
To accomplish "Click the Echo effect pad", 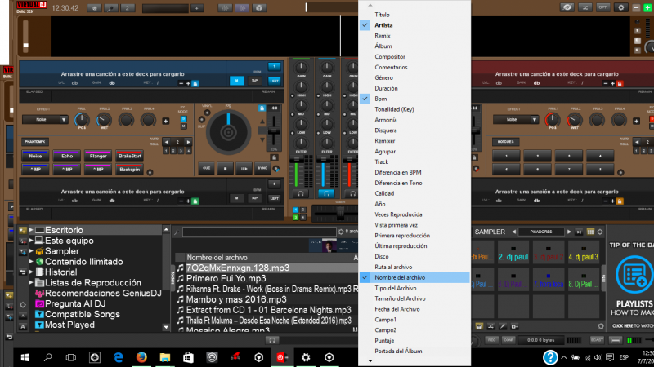I will (67, 156).
